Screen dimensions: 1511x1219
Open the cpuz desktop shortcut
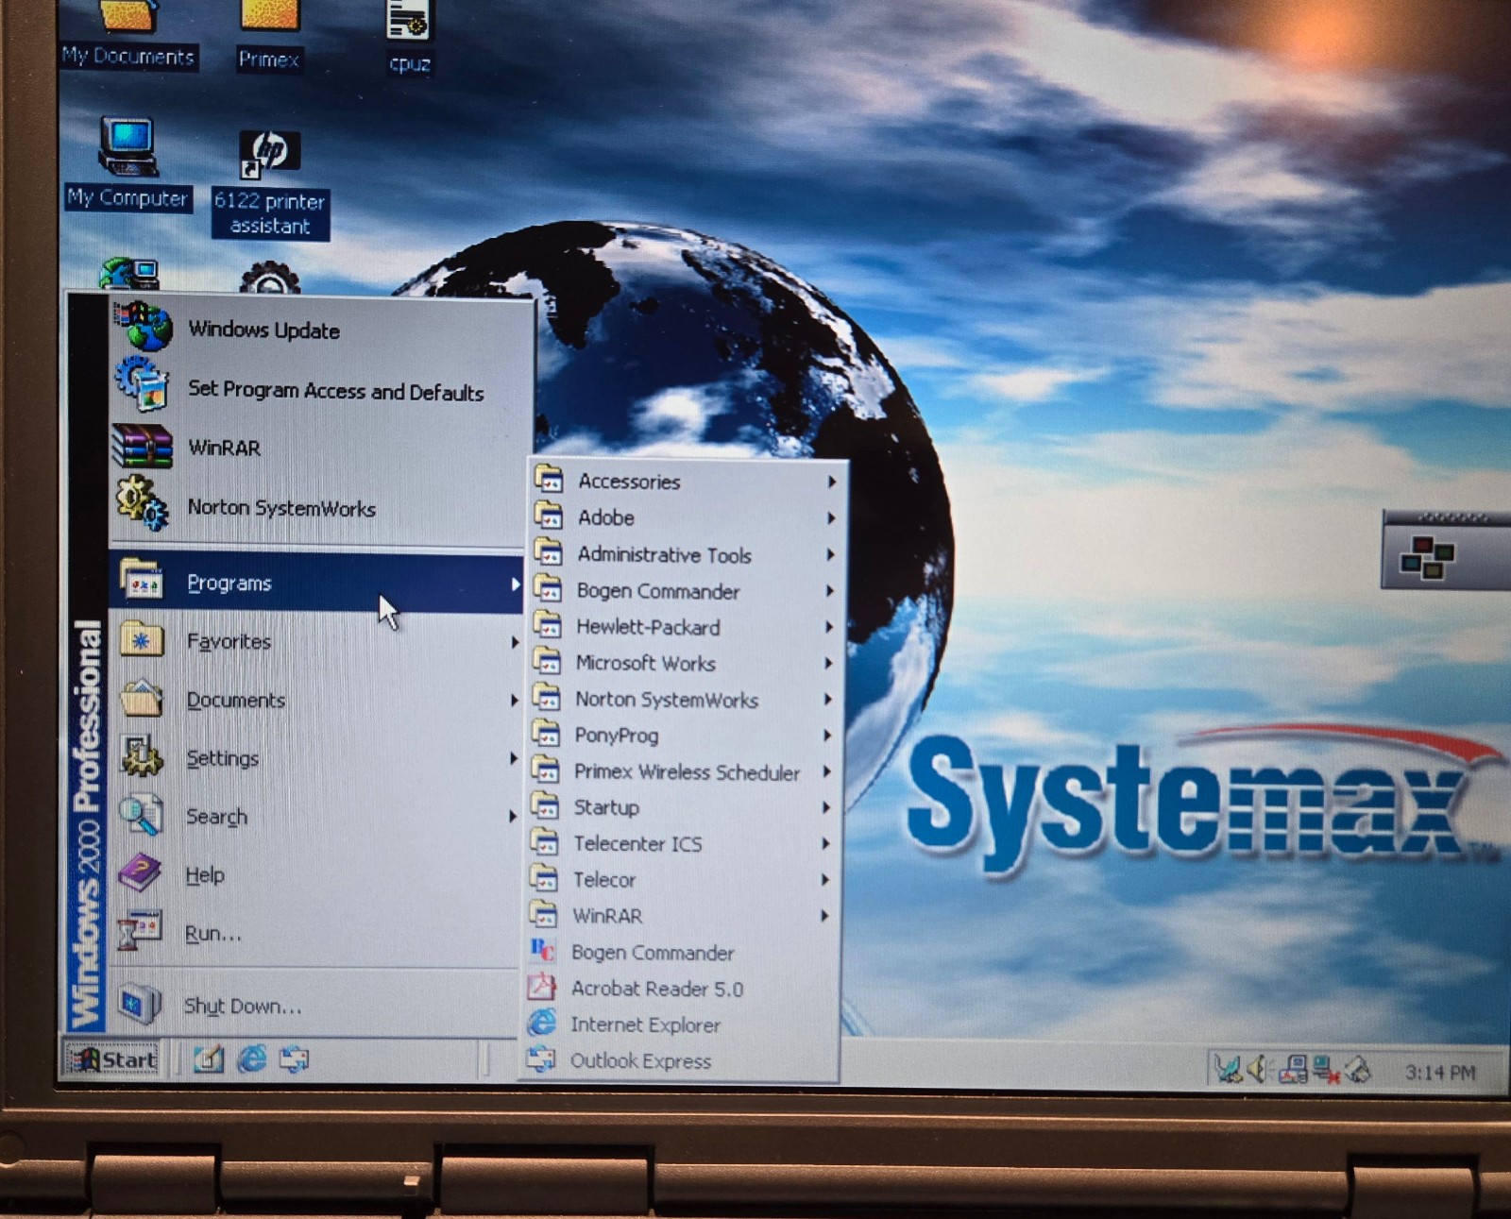coord(410,35)
